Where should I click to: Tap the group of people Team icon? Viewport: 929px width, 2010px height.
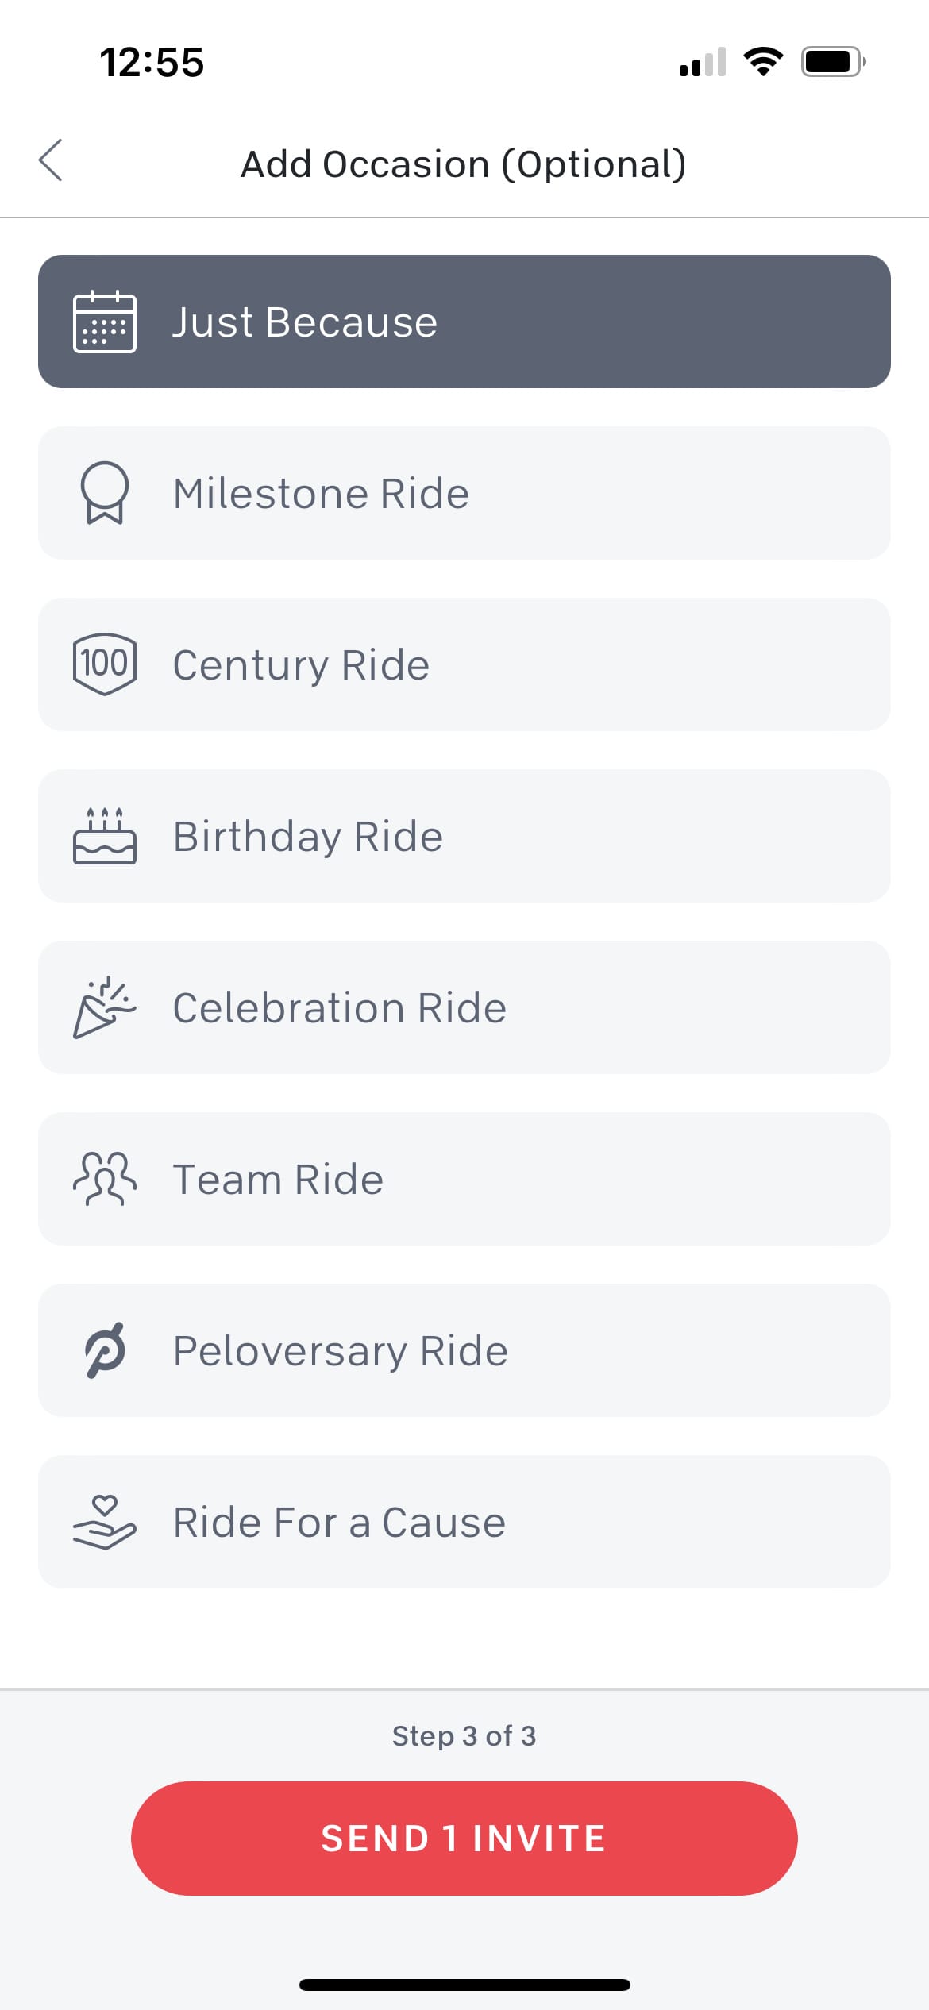coord(104,1179)
